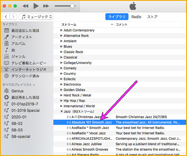
Task: Open 最近再生した項目 gear icon playlist
Action: click(7, 97)
